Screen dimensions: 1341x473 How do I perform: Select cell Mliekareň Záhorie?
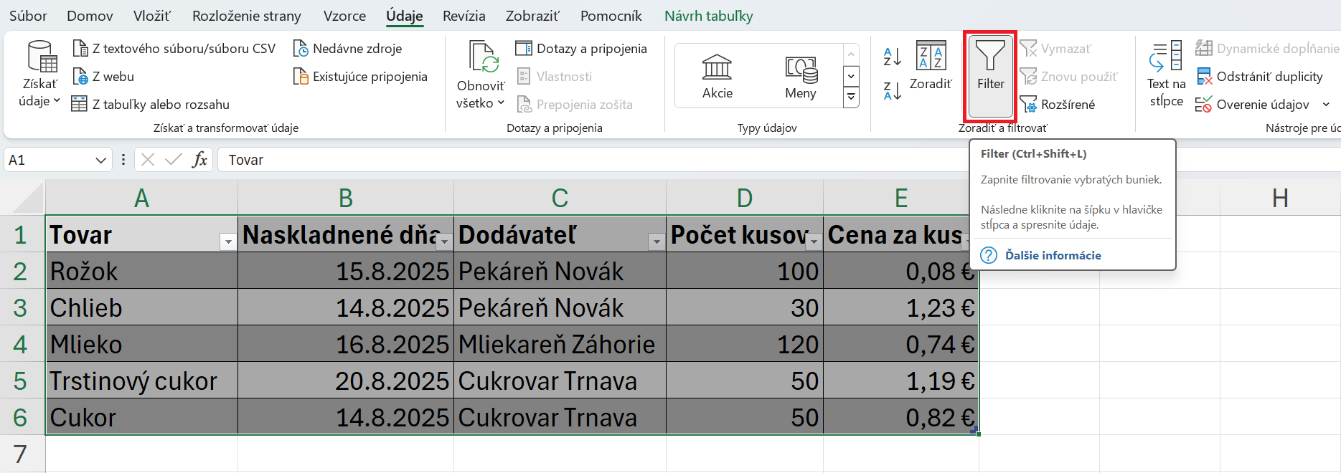(x=560, y=345)
